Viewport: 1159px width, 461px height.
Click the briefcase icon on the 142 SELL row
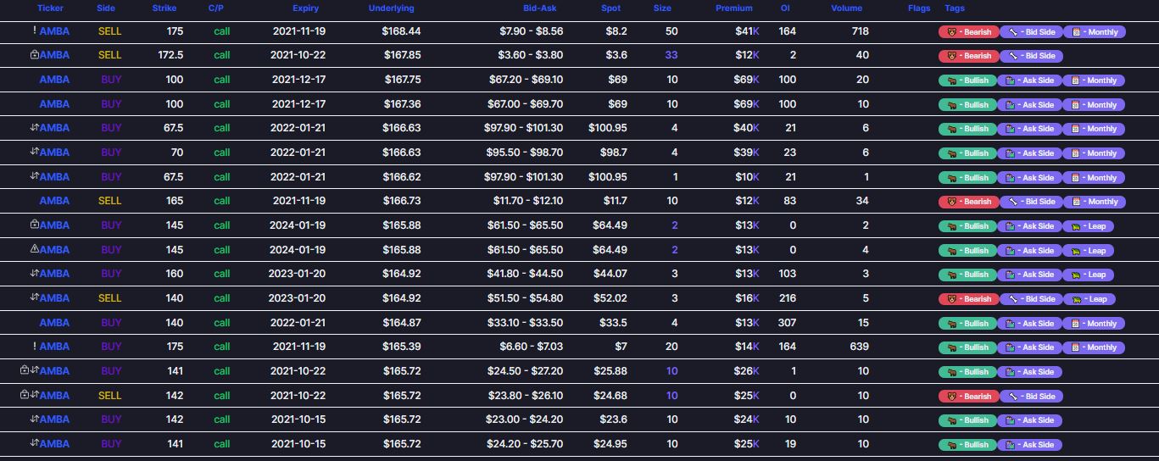point(25,395)
